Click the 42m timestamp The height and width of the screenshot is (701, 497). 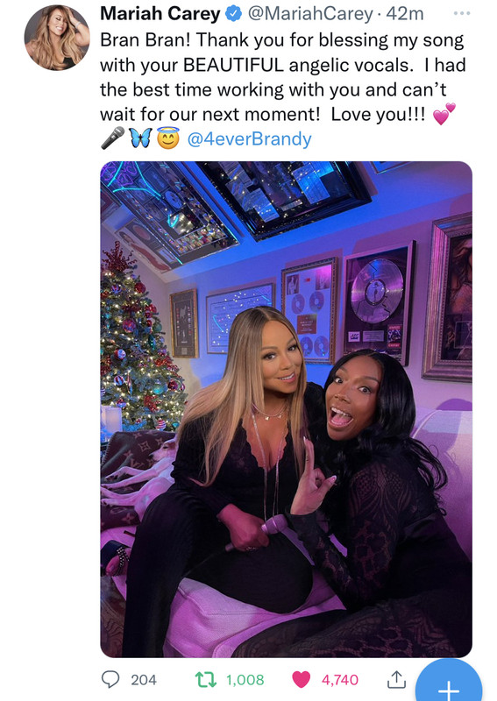tap(405, 14)
